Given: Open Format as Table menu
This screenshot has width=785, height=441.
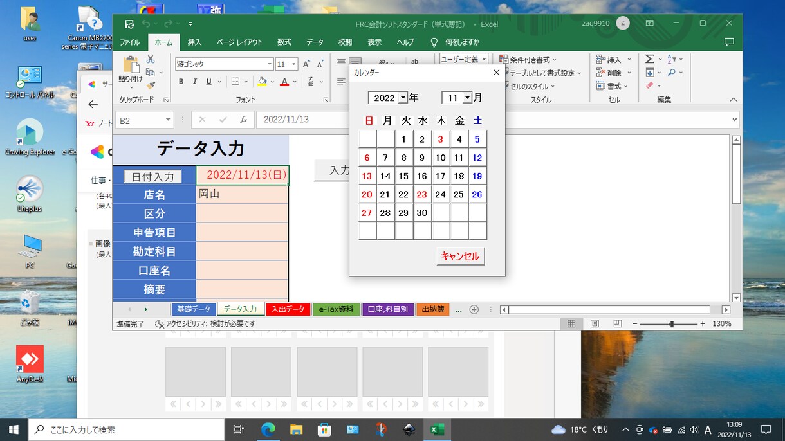Looking at the screenshot, I should click(542, 73).
